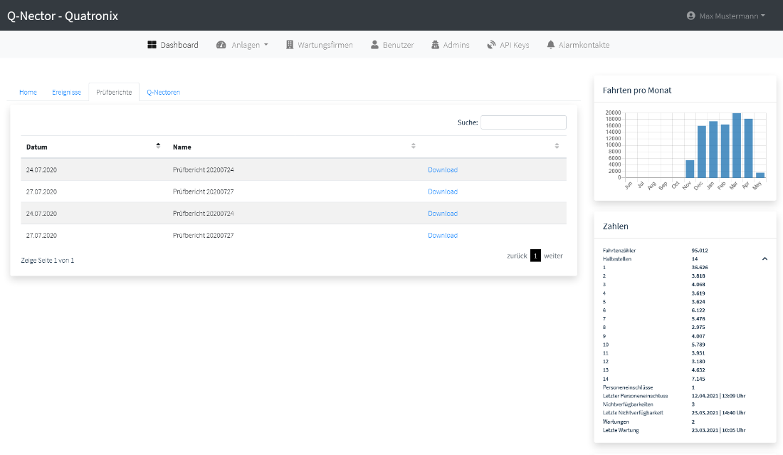Image resolution: width=783 pixels, height=455 pixels.
Task: Click the Alarmkontakte bell icon
Action: [x=551, y=45]
